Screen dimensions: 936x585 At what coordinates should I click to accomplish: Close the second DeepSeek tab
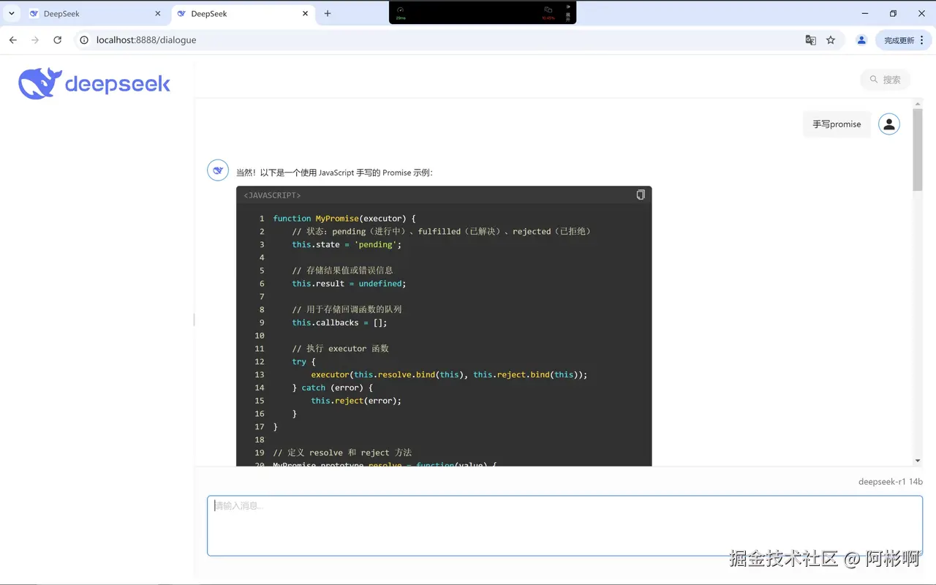tap(306, 14)
